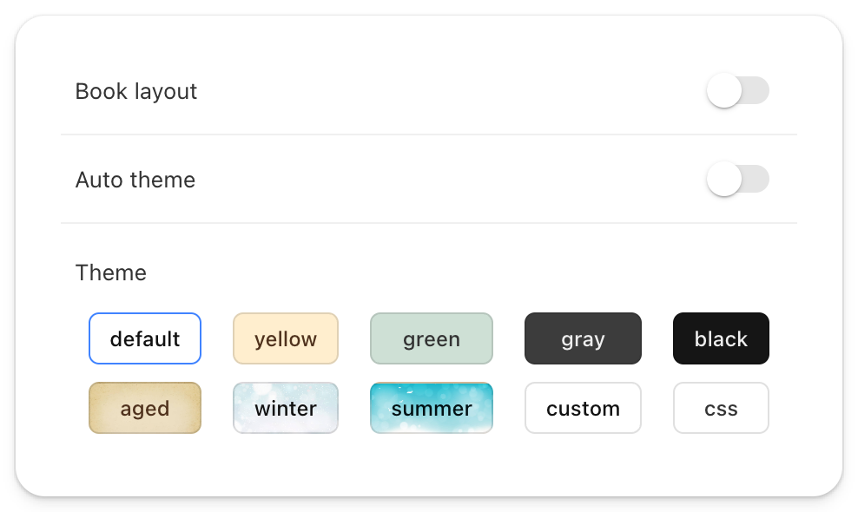Choose the summer theme
The height and width of the screenshot is (512, 858).
pyautogui.click(x=432, y=408)
